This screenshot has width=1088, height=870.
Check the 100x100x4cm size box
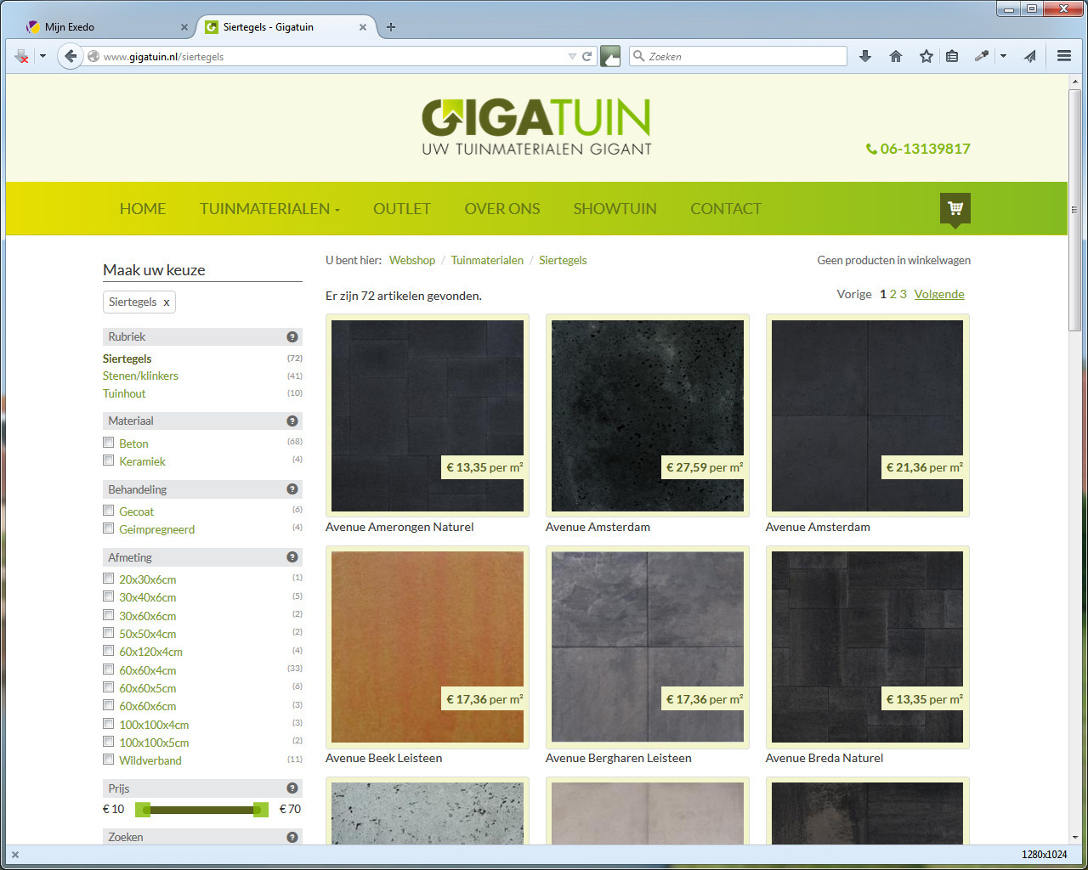[108, 723]
